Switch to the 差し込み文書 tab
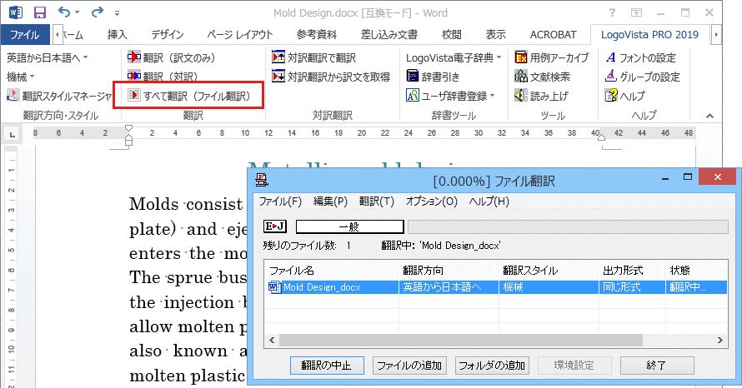The width and height of the screenshot is (742, 388). [x=389, y=34]
